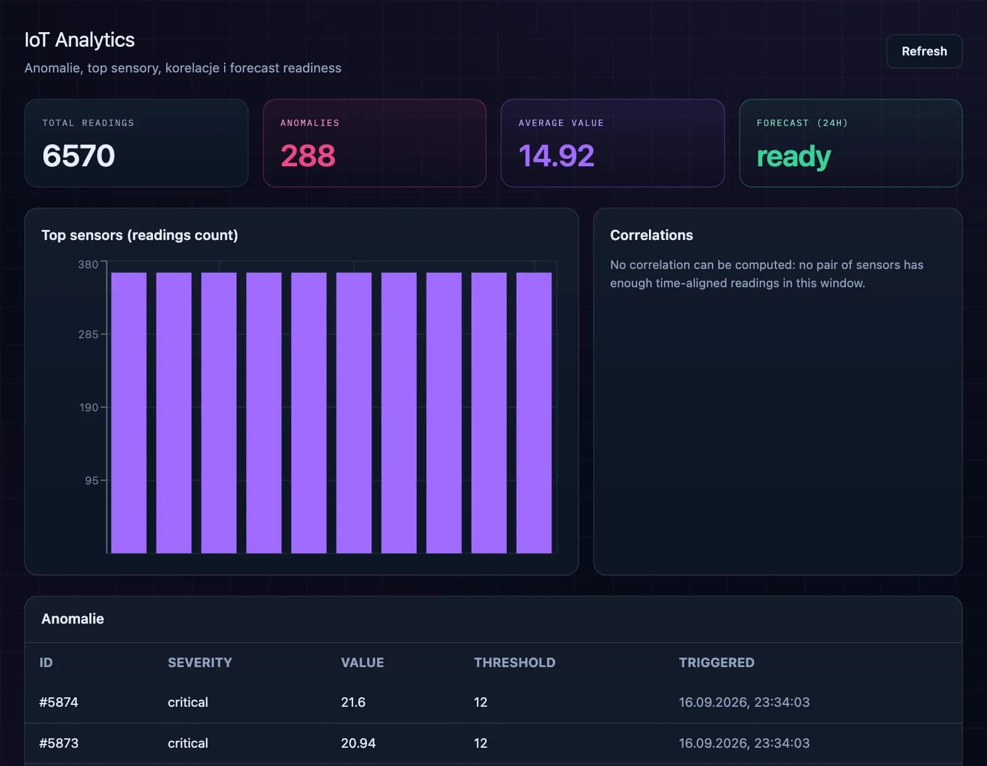
Task: Click the 'No correlation can be computed' message
Action: pos(767,274)
